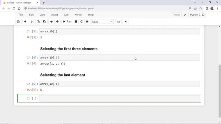
Task: Open the browser side panel icon
Action: tap(207, 8)
